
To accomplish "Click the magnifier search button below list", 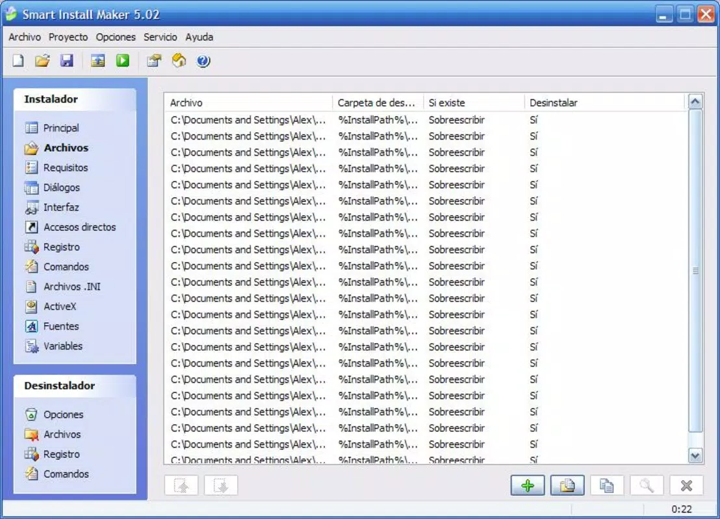I will (x=646, y=485).
